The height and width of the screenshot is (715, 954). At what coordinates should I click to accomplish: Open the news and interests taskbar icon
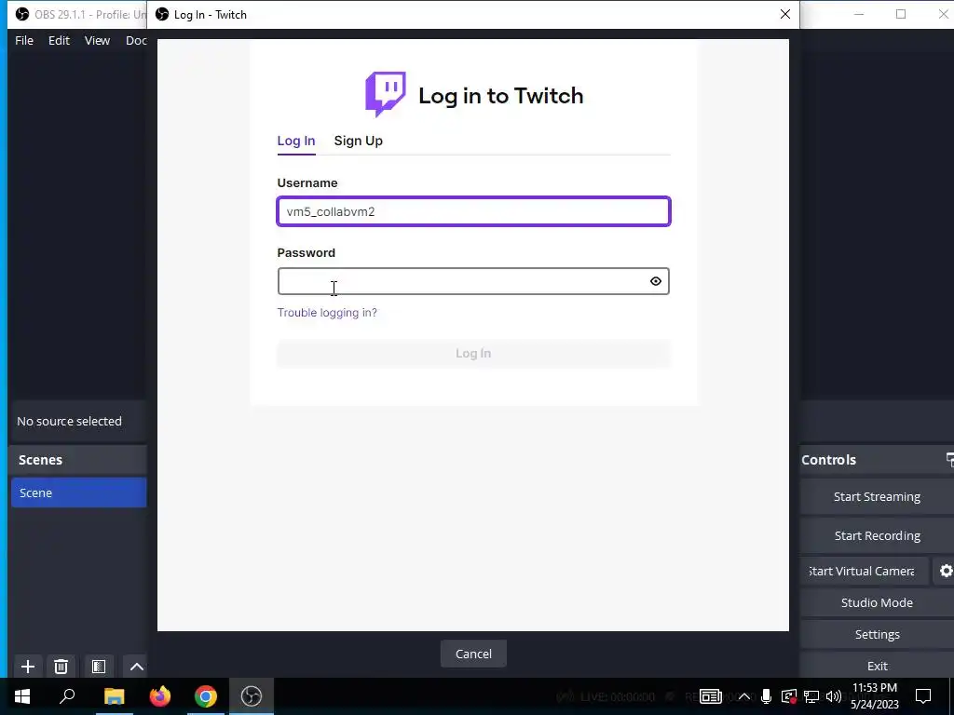click(x=710, y=696)
